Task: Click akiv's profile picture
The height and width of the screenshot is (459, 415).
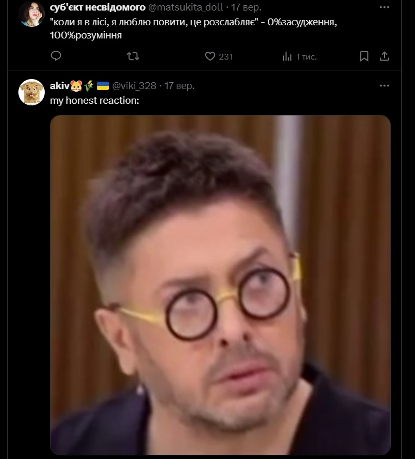Action: 31,93
